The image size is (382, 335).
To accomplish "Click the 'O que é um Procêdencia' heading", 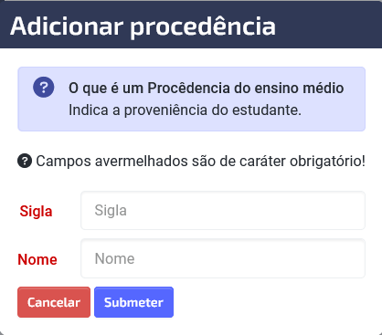I will [x=207, y=89].
